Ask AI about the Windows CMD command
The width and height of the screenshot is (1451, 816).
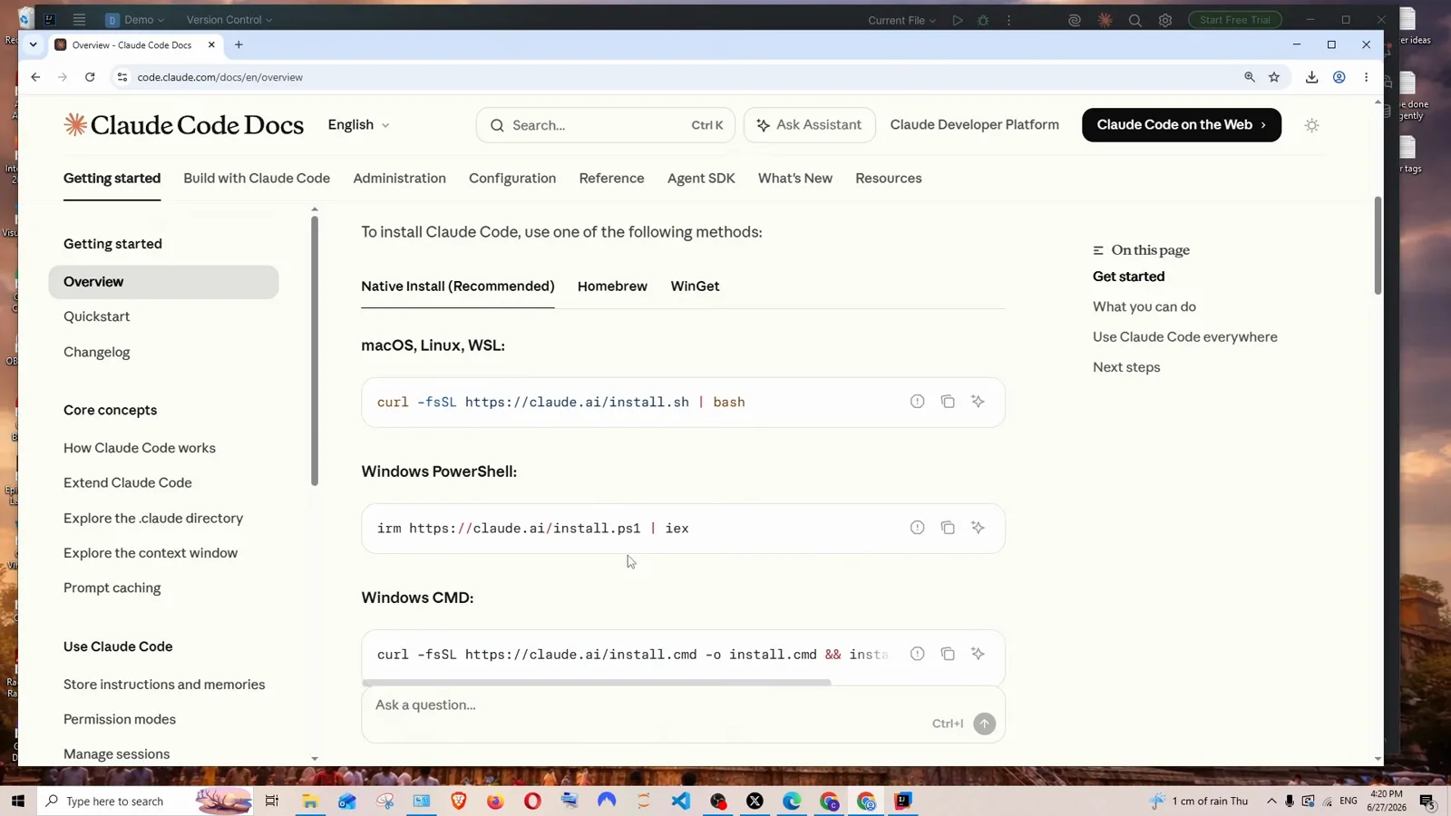click(x=978, y=654)
